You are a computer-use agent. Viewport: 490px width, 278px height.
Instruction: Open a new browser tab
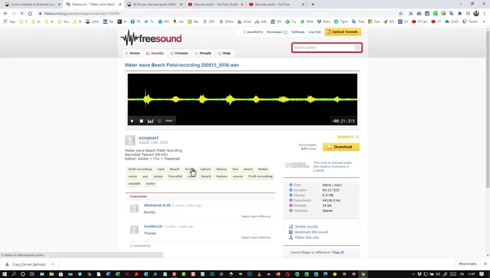tap(313, 4)
